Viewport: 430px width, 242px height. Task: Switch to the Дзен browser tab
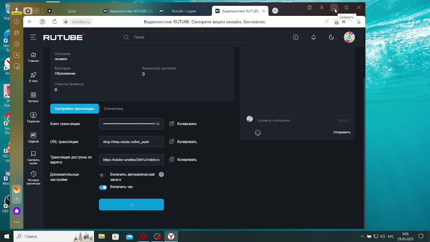pyautogui.click(x=72, y=11)
